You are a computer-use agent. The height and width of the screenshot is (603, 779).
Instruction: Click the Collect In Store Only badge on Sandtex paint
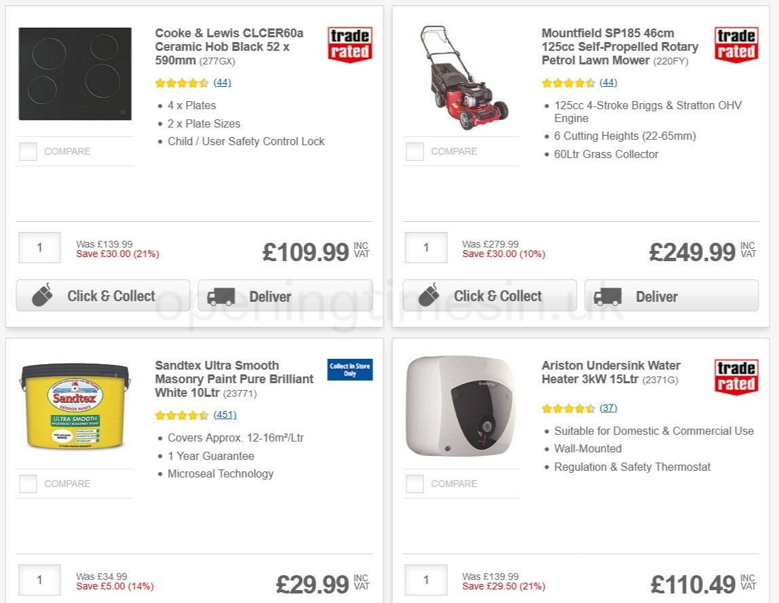click(349, 369)
